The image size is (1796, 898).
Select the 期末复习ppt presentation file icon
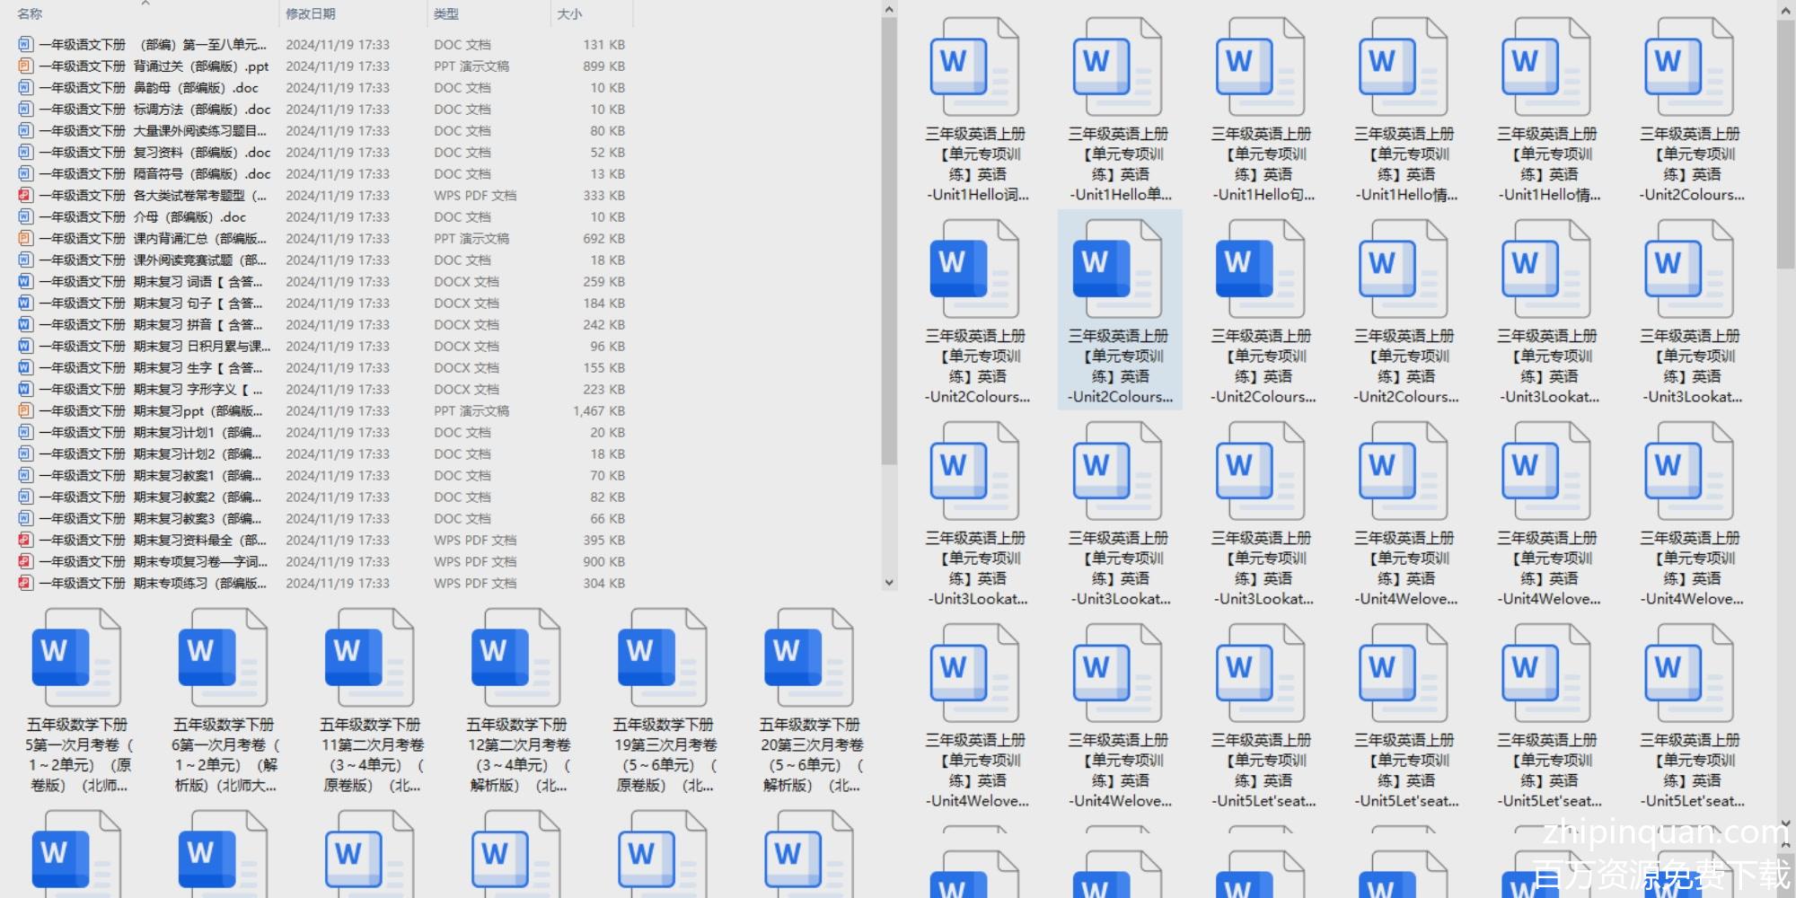click(x=25, y=411)
